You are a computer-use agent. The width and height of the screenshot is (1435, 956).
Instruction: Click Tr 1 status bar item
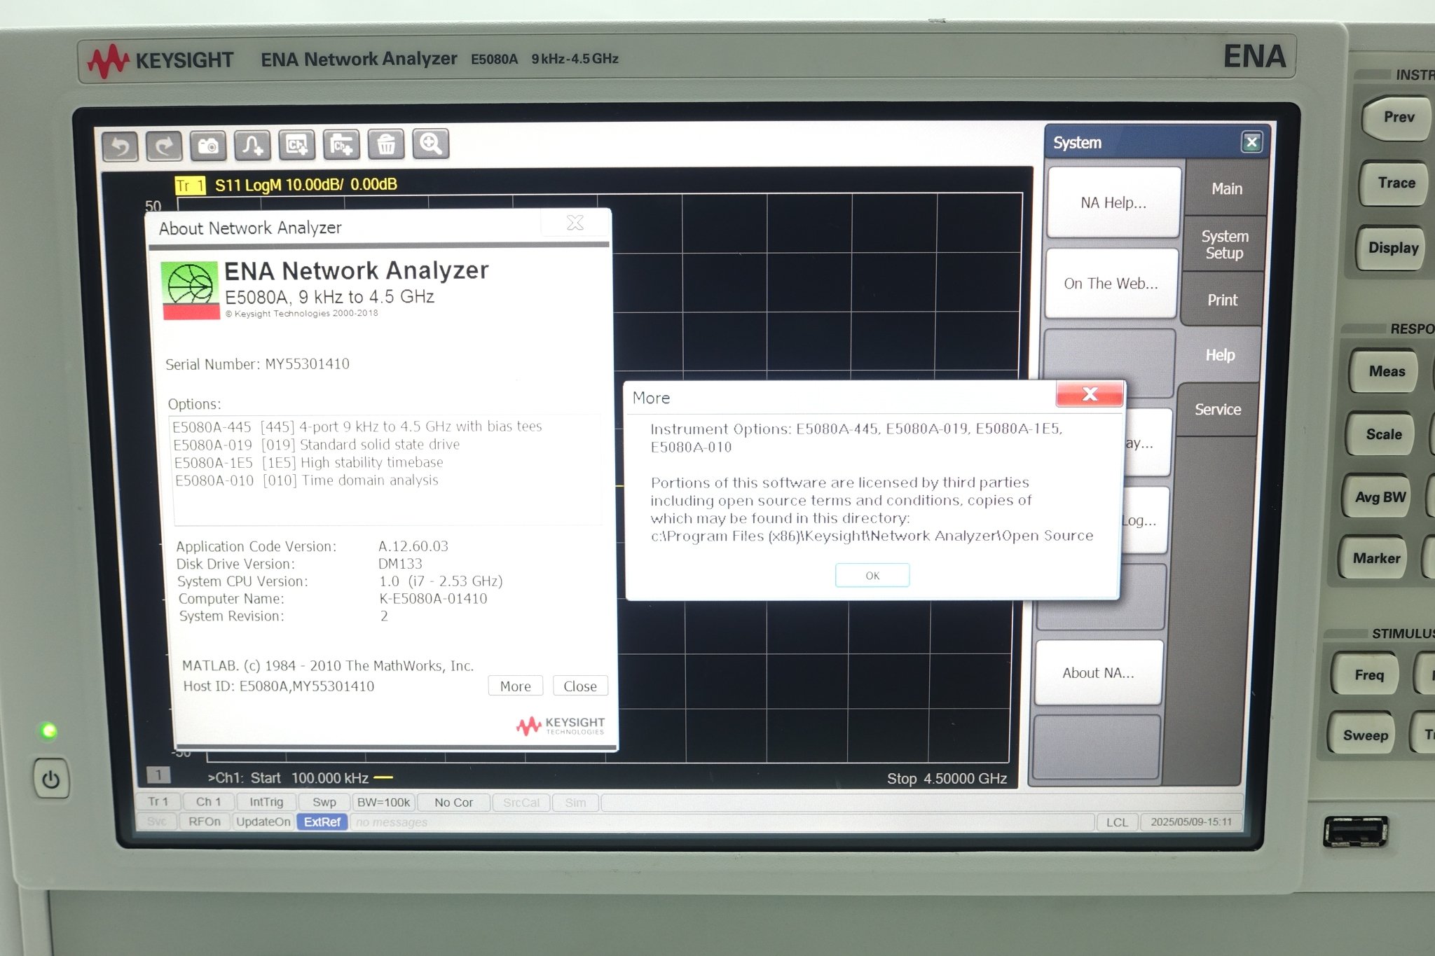[158, 802]
